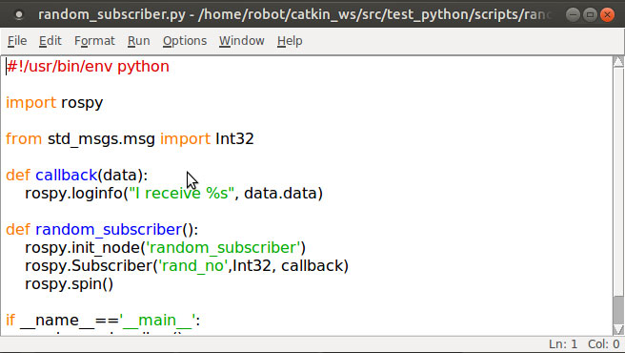Image resolution: width=625 pixels, height=353 pixels.
Task: Open the Format menu
Action: (94, 41)
